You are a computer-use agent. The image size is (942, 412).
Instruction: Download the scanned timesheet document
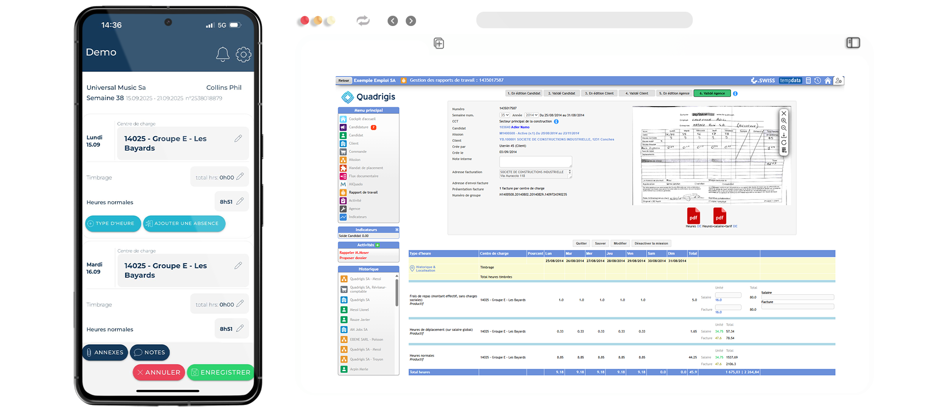(784, 135)
